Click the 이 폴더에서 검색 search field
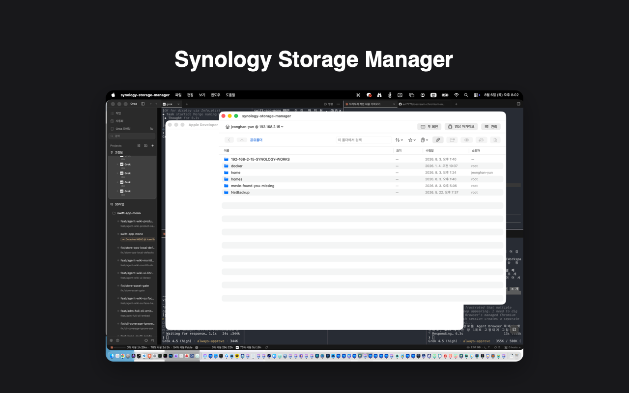This screenshot has width=629, height=393. (x=364, y=140)
